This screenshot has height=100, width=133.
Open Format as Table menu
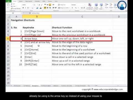pyautogui.click(x=96, y=6)
